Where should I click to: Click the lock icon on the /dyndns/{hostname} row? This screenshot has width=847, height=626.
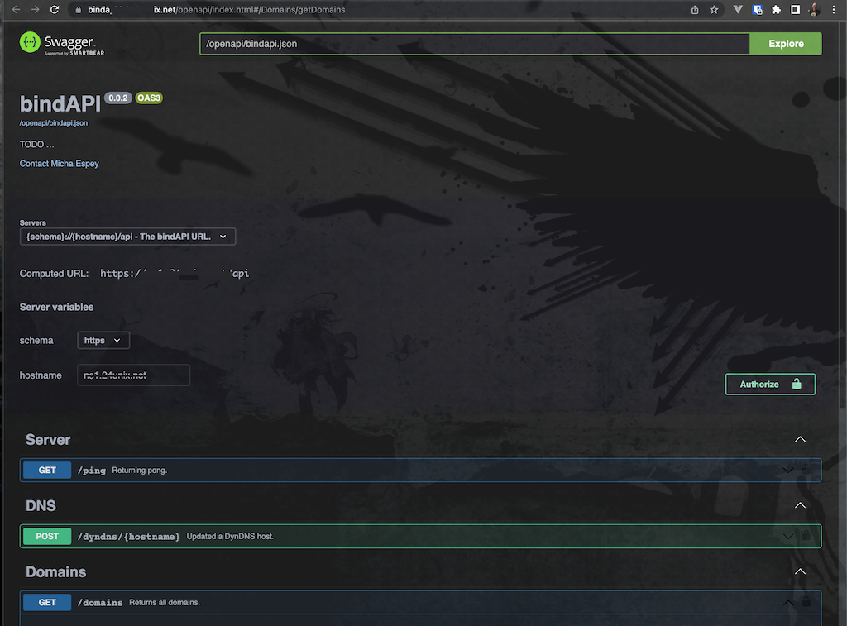click(806, 536)
